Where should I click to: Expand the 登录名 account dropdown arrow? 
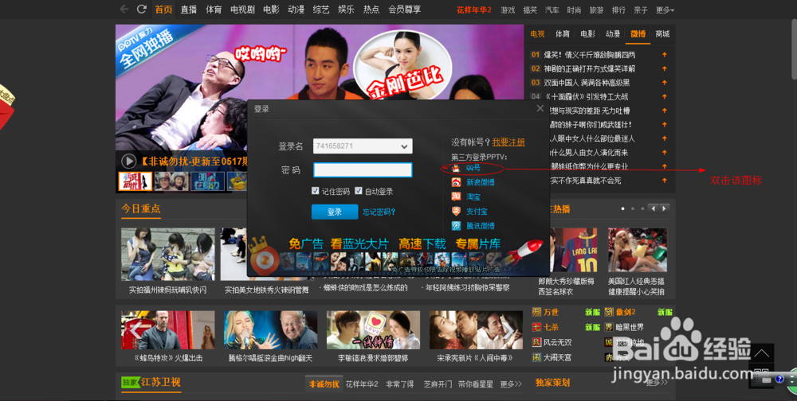point(404,146)
